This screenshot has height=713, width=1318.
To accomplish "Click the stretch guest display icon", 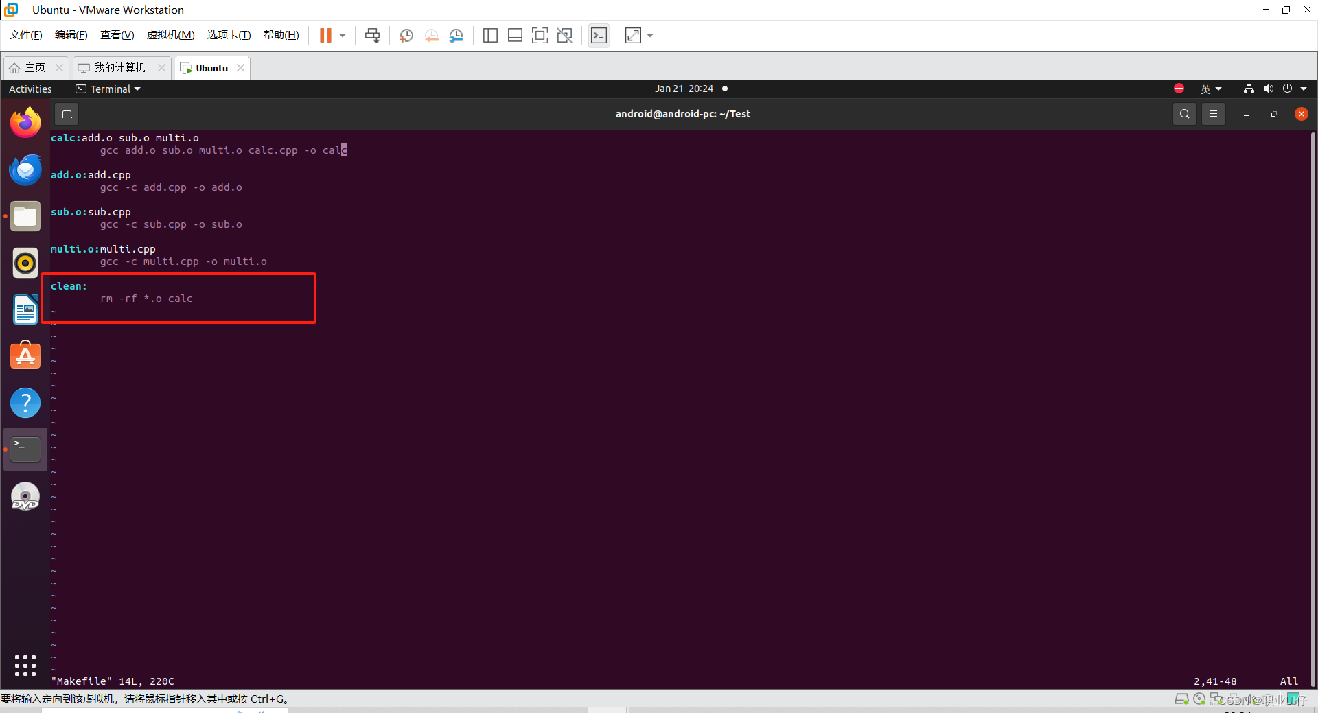I will pos(633,35).
